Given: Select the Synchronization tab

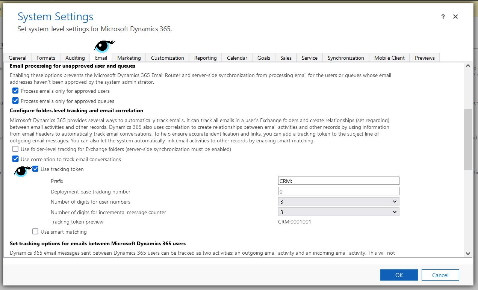Looking at the screenshot, I should [x=346, y=58].
